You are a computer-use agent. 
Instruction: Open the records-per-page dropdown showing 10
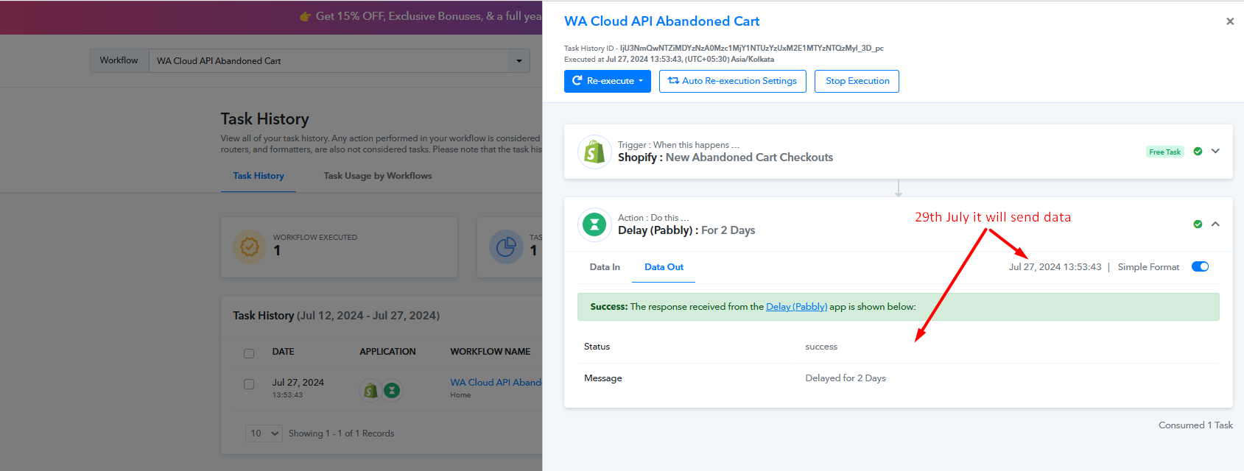point(264,433)
